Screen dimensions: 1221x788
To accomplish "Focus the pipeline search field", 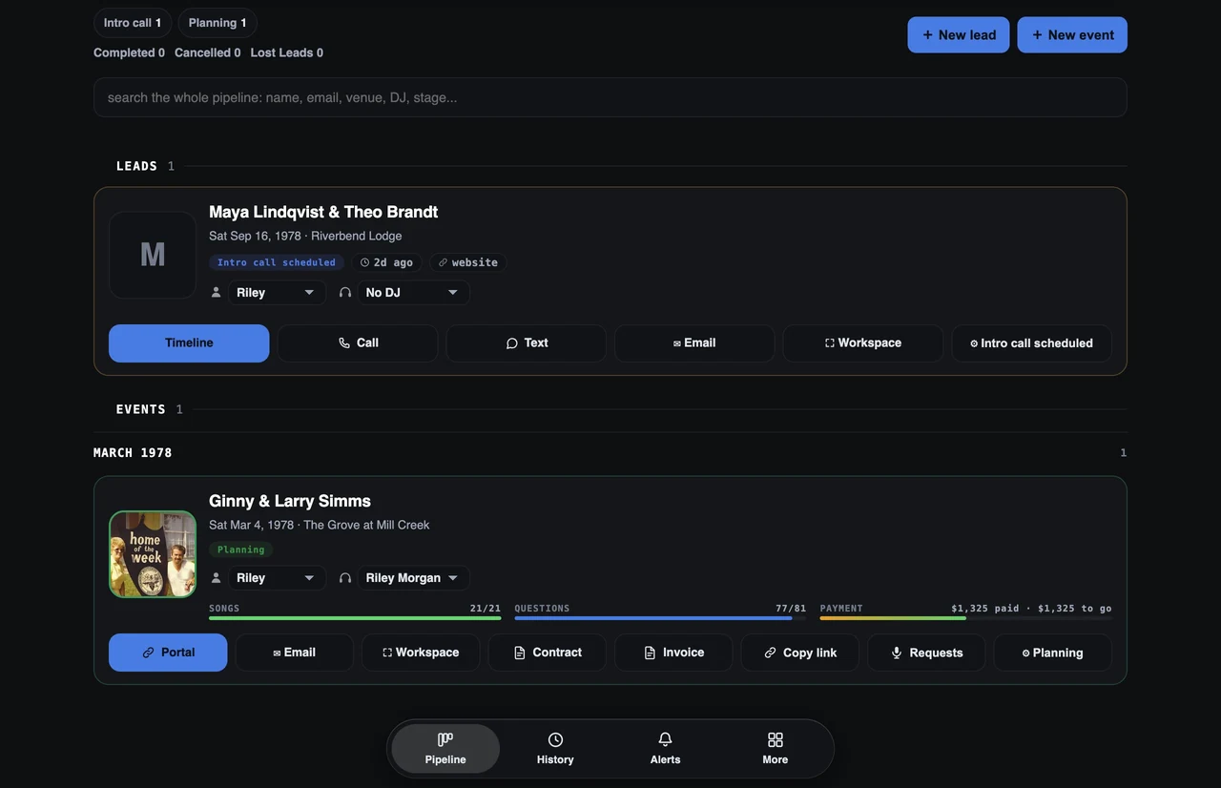I will (610, 97).
